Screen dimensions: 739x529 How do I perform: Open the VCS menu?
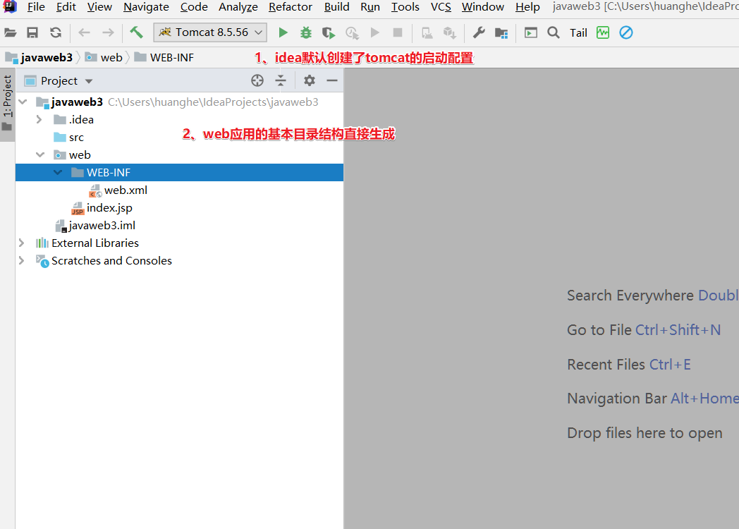(441, 6)
